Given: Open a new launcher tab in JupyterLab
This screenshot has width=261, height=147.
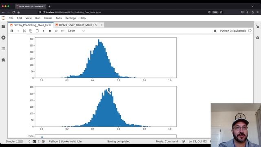Looking at the screenshot, I should (x=102, y=25).
